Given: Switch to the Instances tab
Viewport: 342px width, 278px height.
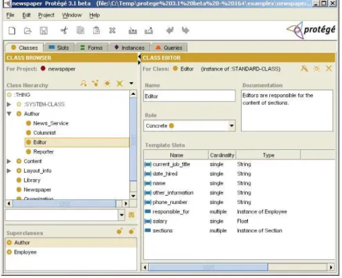Looking at the screenshot, I should click(x=129, y=48).
